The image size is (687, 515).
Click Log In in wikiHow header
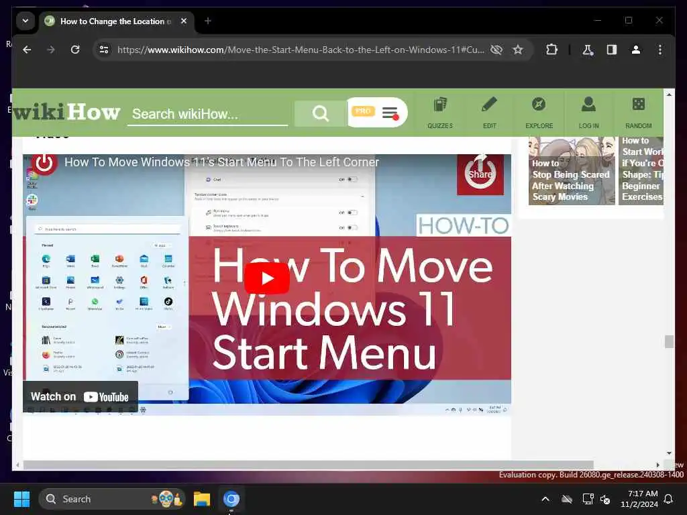(588, 113)
